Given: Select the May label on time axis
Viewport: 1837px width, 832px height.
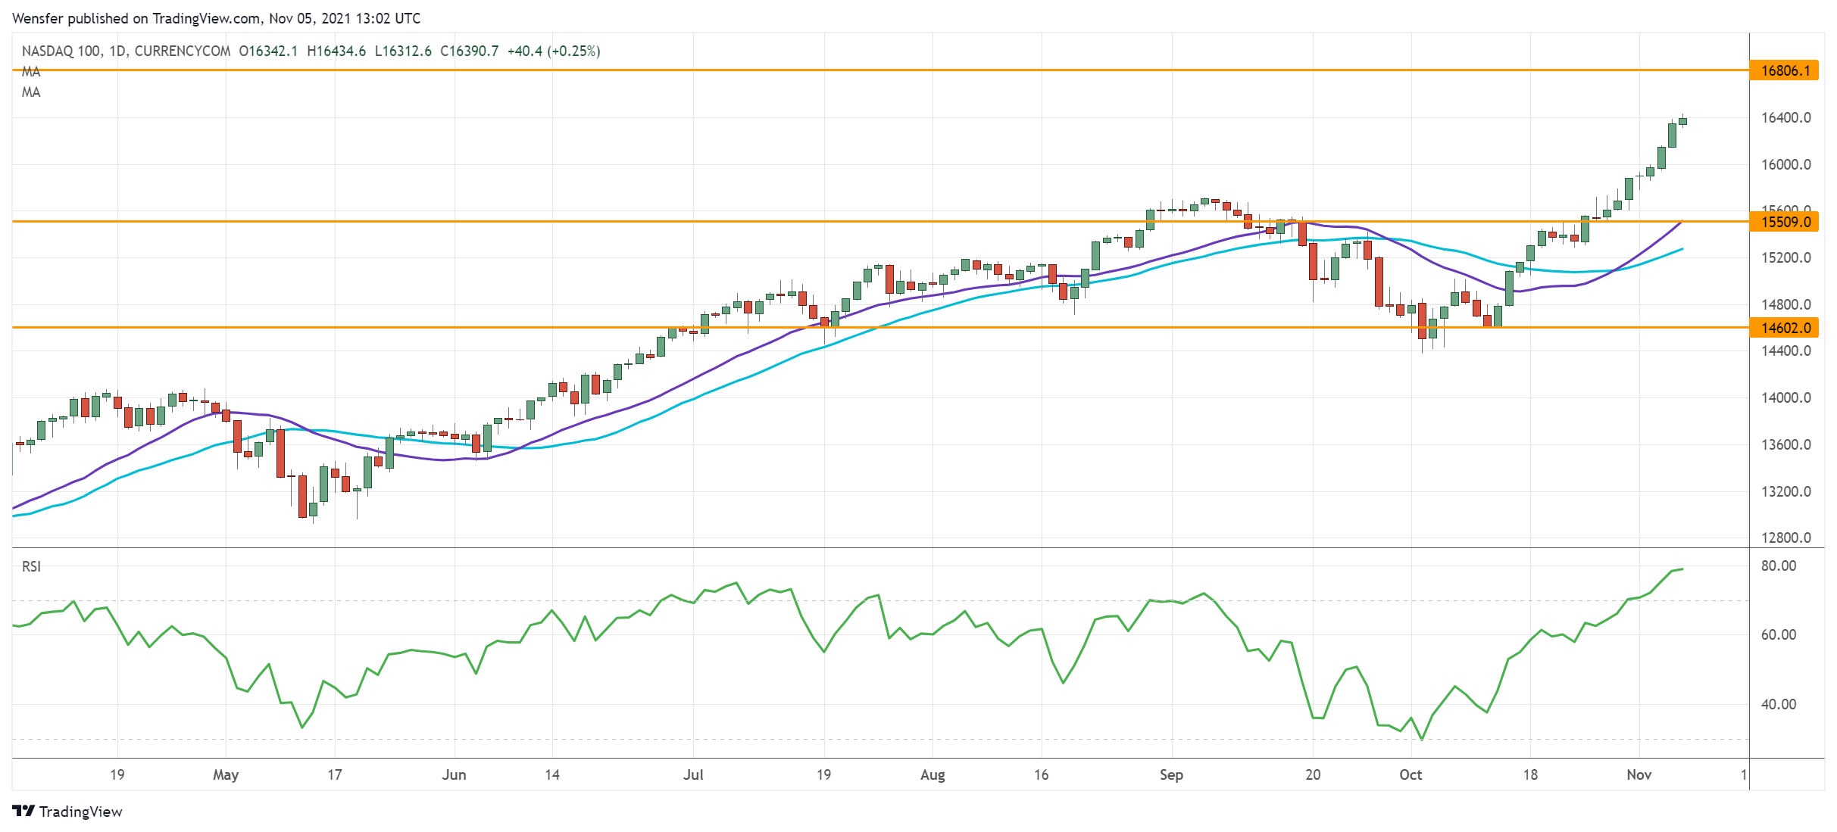Looking at the screenshot, I should [x=226, y=774].
